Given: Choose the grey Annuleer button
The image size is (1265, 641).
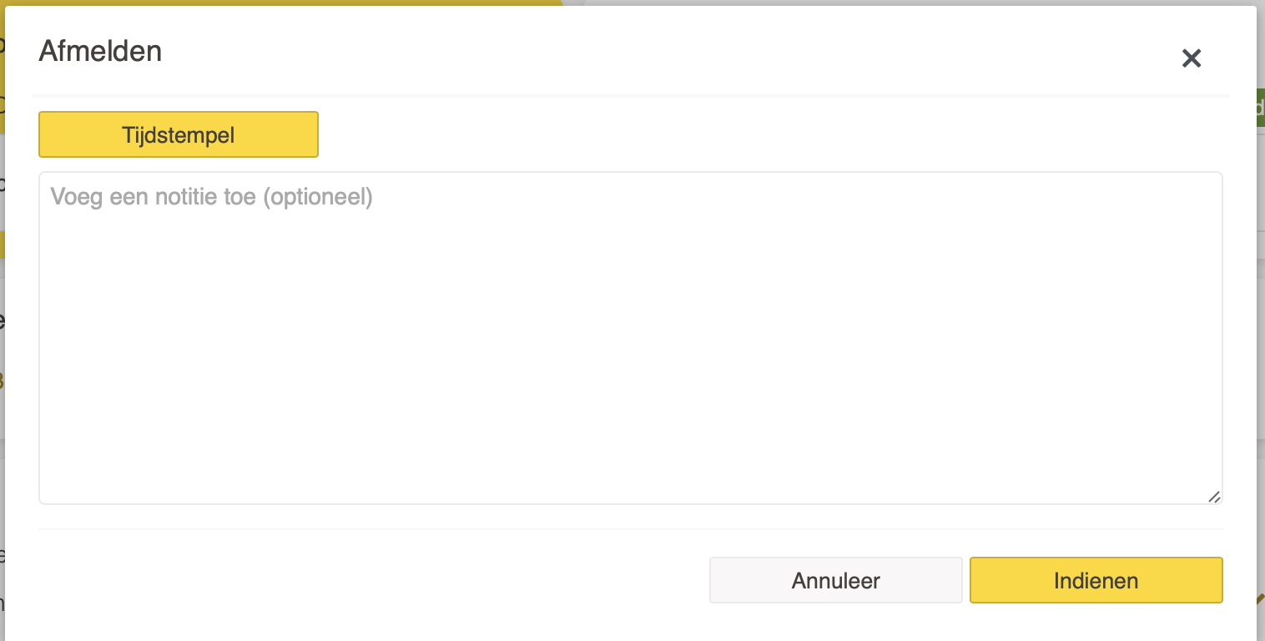Looking at the screenshot, I should 835,580.
